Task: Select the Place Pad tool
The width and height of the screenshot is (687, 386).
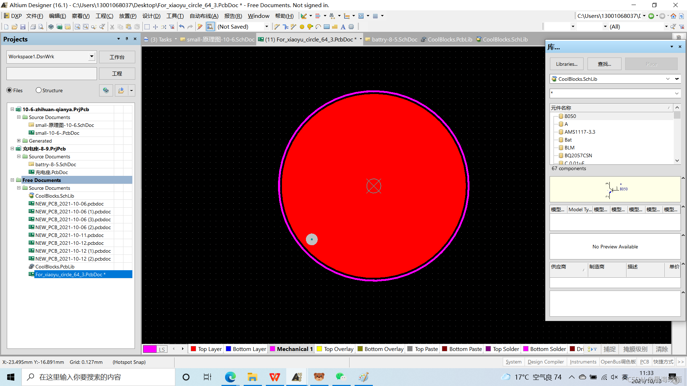Action: (302, 27)
